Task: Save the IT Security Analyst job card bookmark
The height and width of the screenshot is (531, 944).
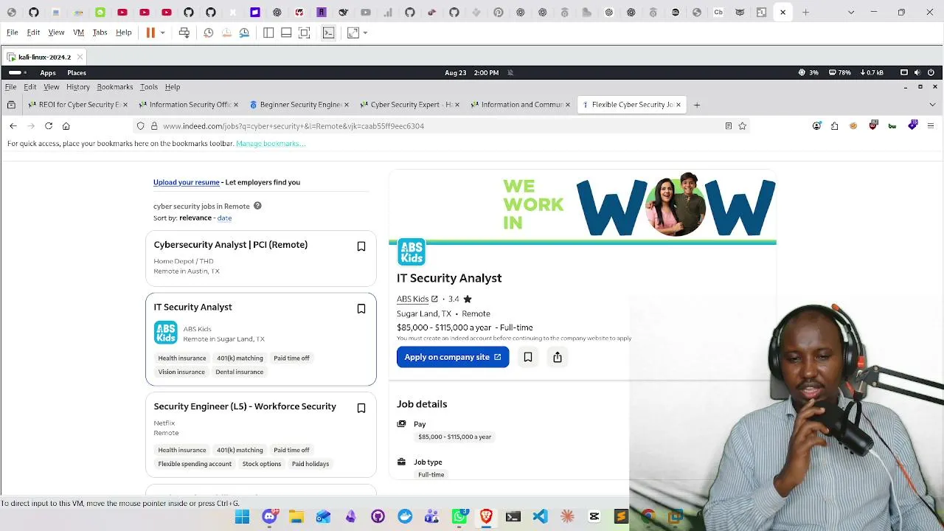Action: 361,309
